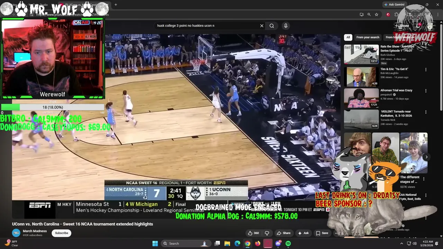The width and height of the screenshot is (443, 249).
Task: Open Discord from the taskbar
Action: tap(278, 243)
